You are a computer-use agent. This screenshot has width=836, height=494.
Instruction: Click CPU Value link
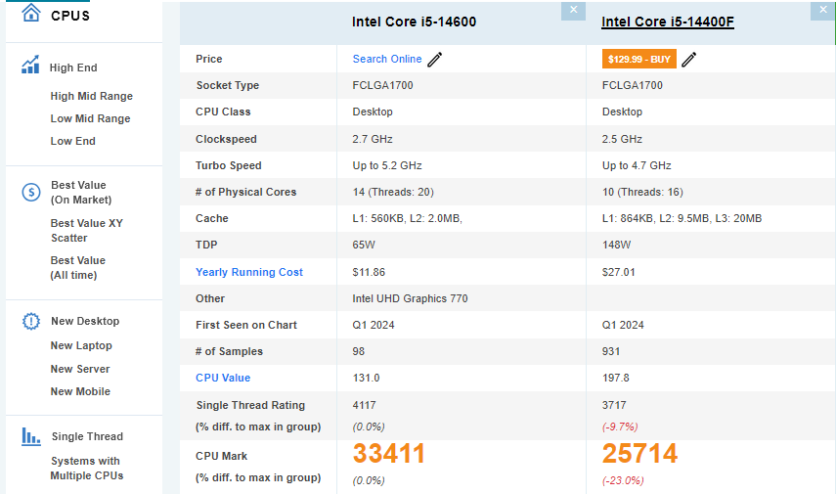[223, 378]
